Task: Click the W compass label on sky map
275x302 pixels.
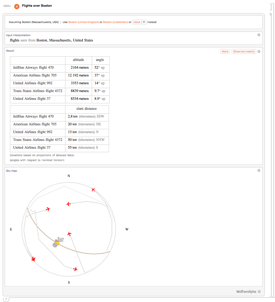Action: pyautogui.click(x=127, y=229)
